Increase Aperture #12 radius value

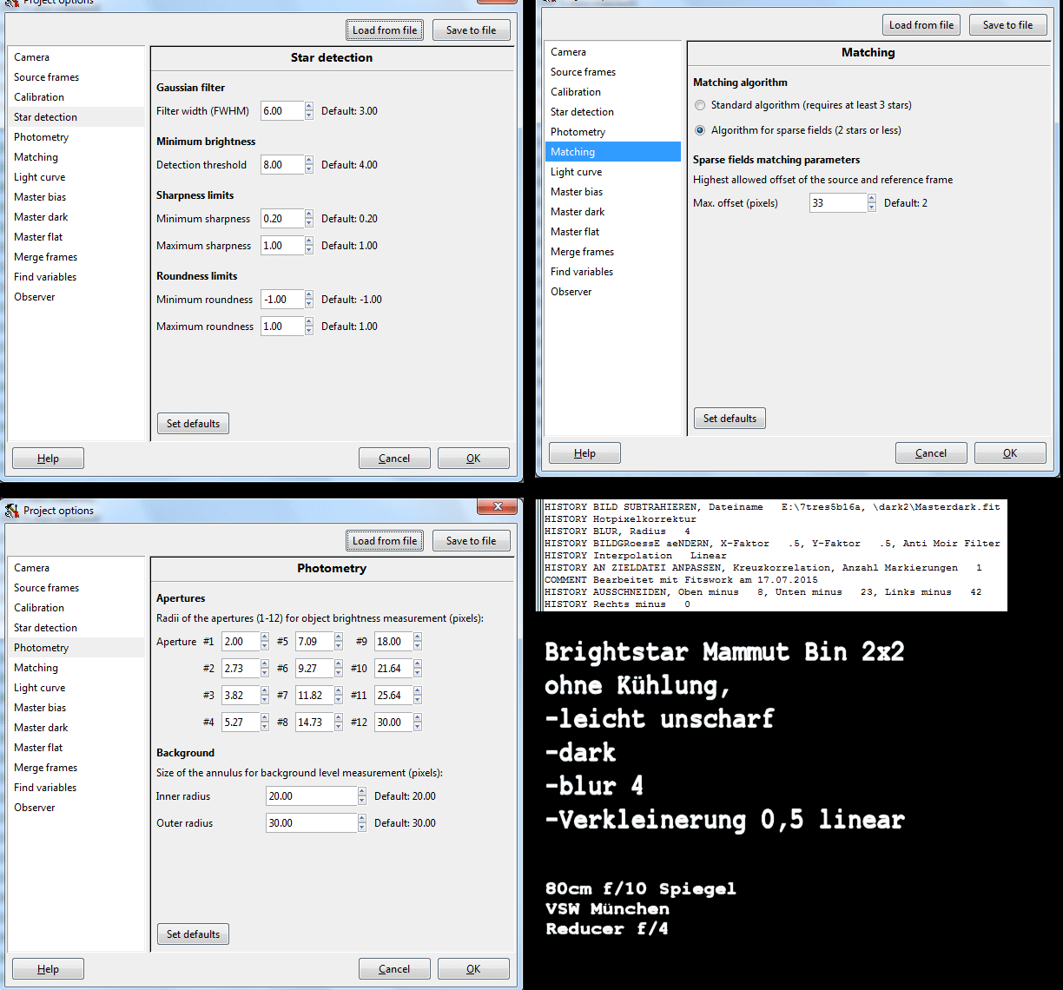click(418, 717)
